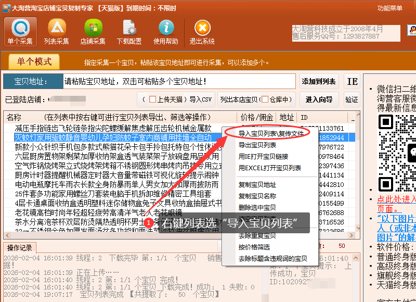Select 导出宝贝列表 from context menu

pos(257,145)
